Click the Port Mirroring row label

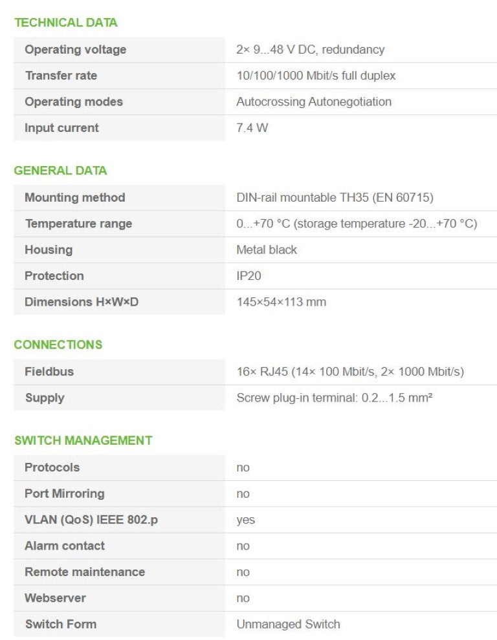64,493
